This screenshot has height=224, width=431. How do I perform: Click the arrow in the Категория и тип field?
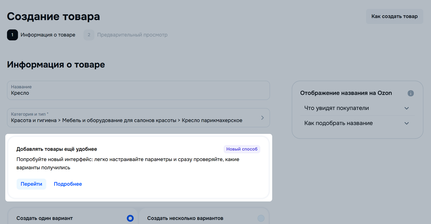click(262, 118)
